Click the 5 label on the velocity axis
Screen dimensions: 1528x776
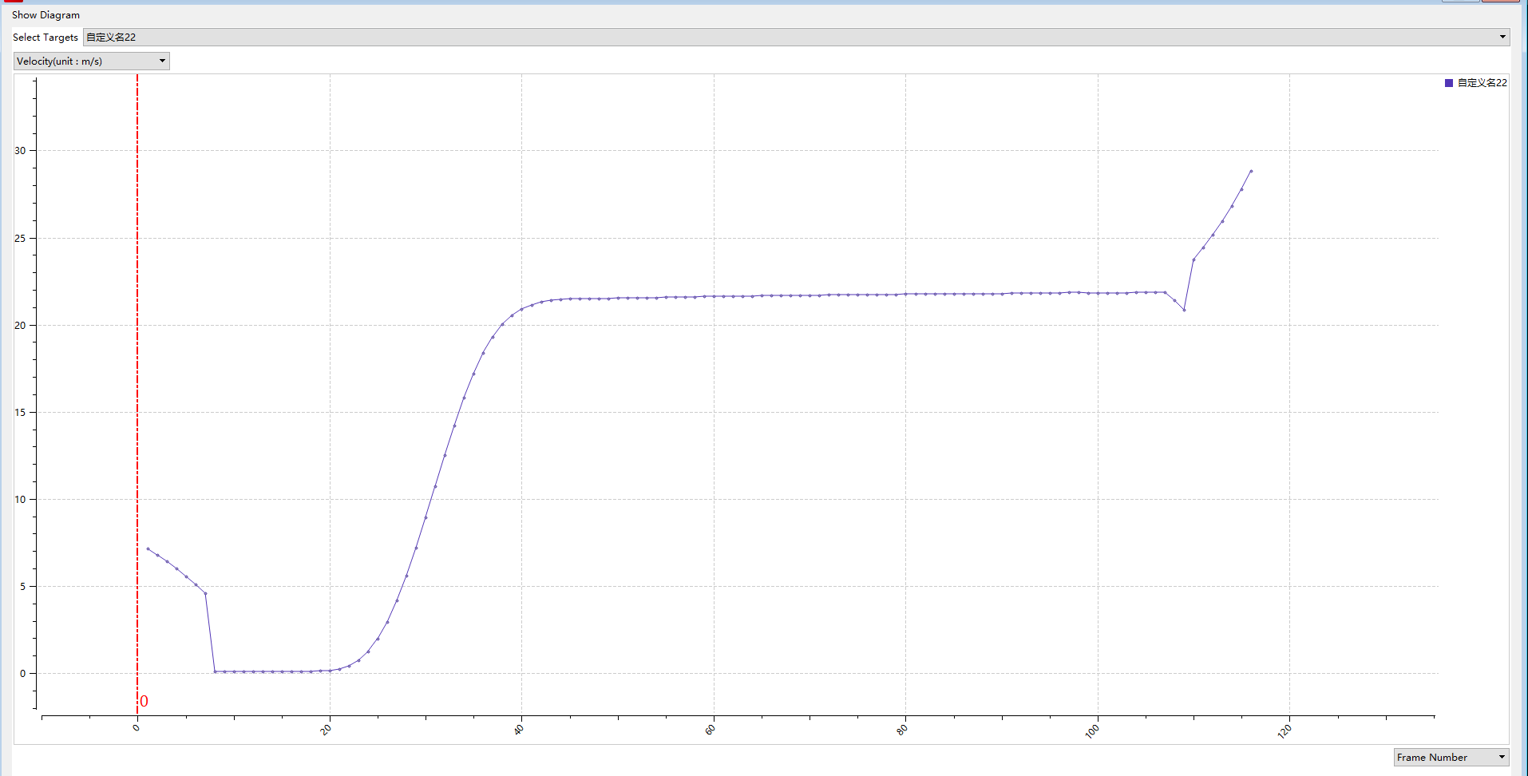(22, 587)
